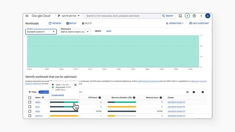Open standard-cluster-01 link in alpha row

176,102
